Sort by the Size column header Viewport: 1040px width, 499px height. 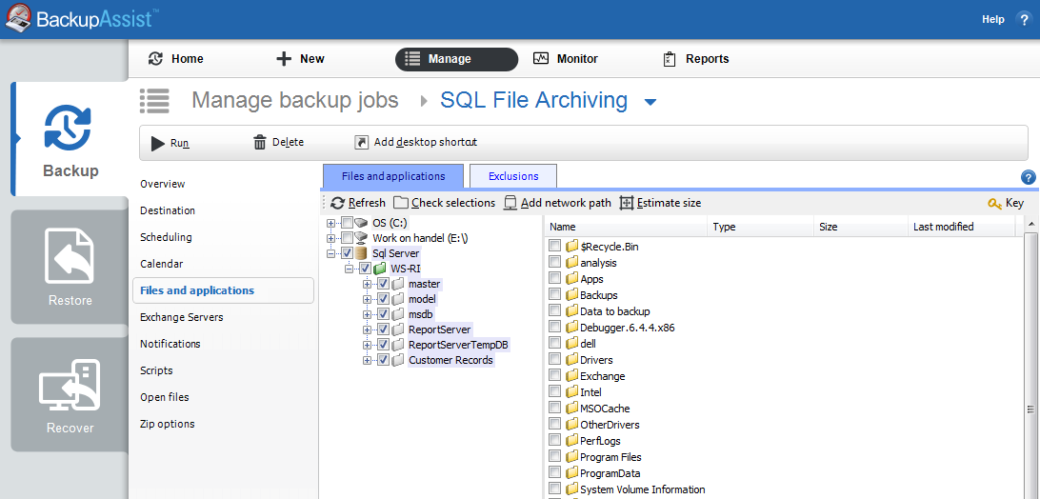[x=860, y=227]
